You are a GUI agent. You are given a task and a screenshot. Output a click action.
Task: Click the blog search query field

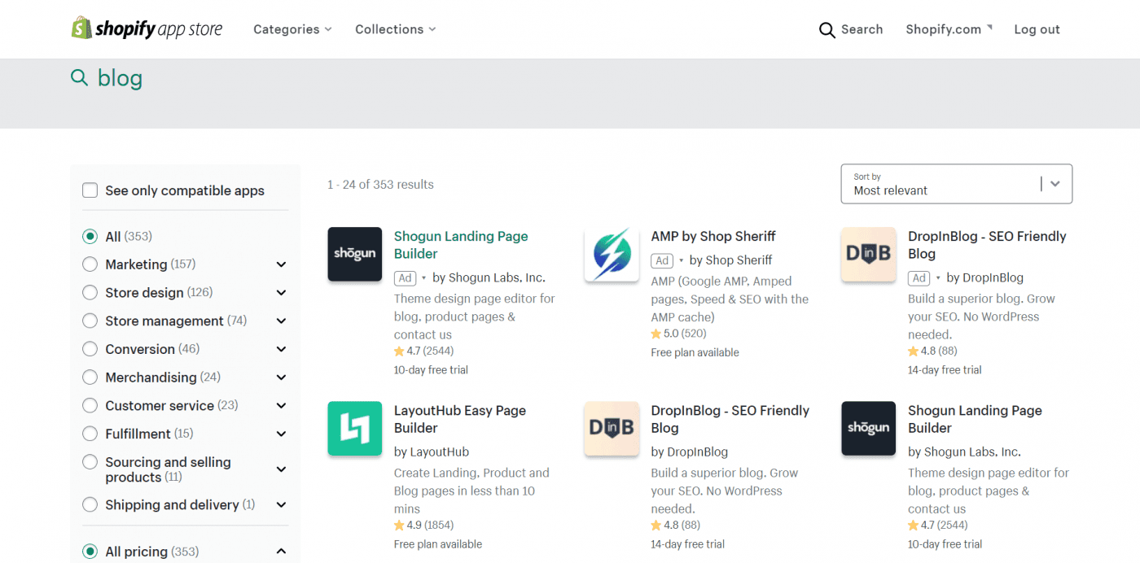[120, 78]
